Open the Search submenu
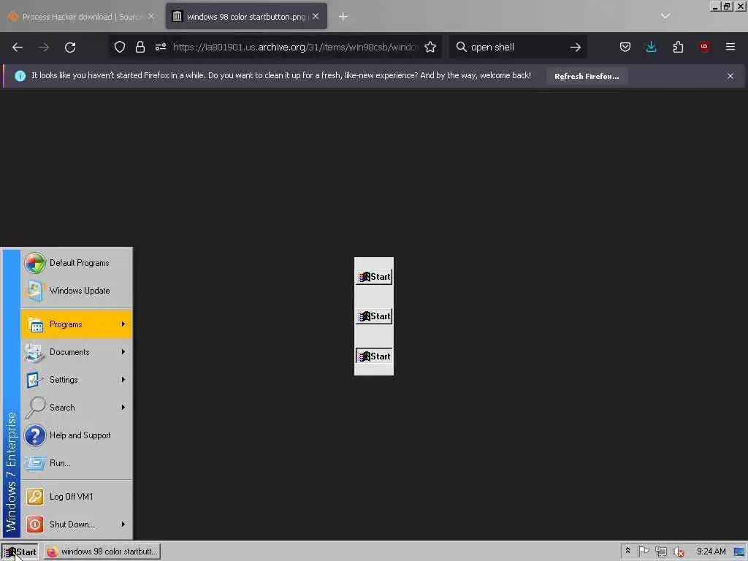 click(x=77, y=408)
